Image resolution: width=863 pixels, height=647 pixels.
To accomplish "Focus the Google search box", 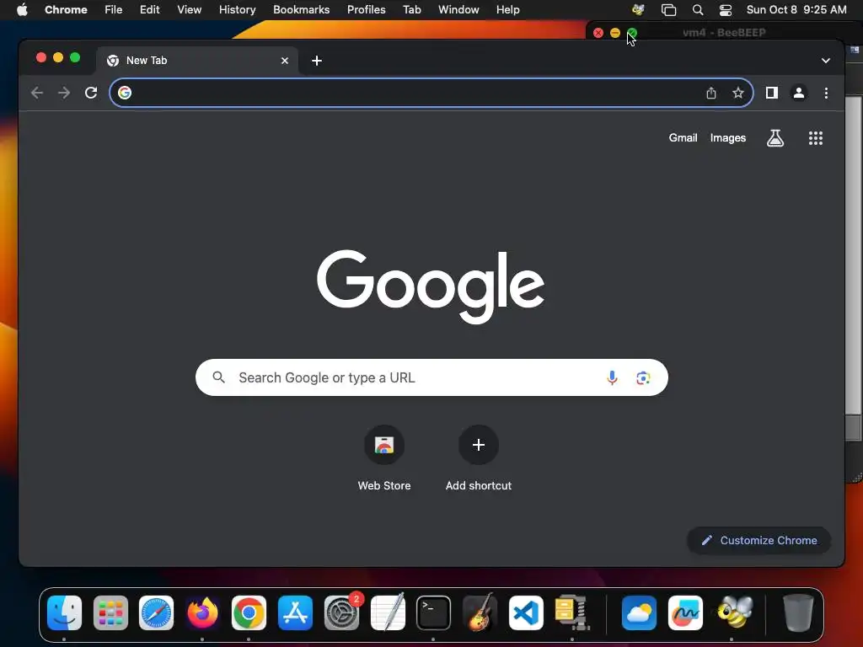I will coord(431,377).
